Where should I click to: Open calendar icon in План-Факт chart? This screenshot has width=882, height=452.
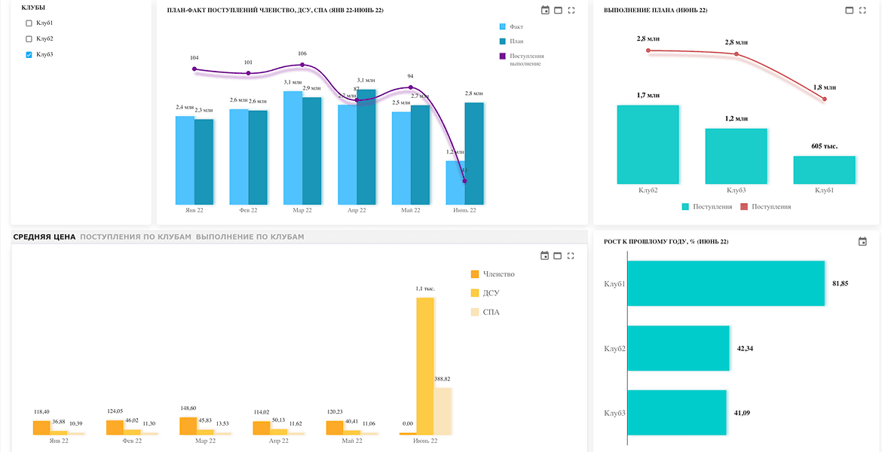point(544,10)
